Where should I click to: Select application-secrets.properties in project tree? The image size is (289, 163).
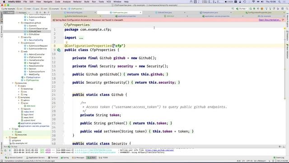(35, 126)
